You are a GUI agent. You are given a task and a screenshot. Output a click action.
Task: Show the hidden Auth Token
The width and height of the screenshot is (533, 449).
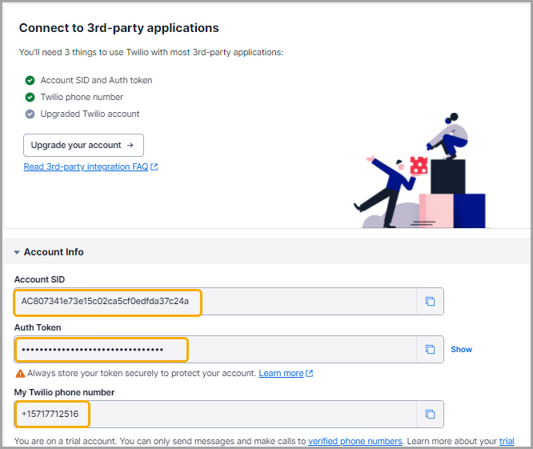pyautogui.click(x=461, y=350)
